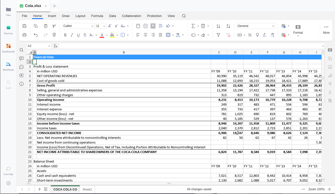Image resolution: width=335 pixels, height=194 pixels.
Task: Set vertical alignment to top
Action: 138,26
